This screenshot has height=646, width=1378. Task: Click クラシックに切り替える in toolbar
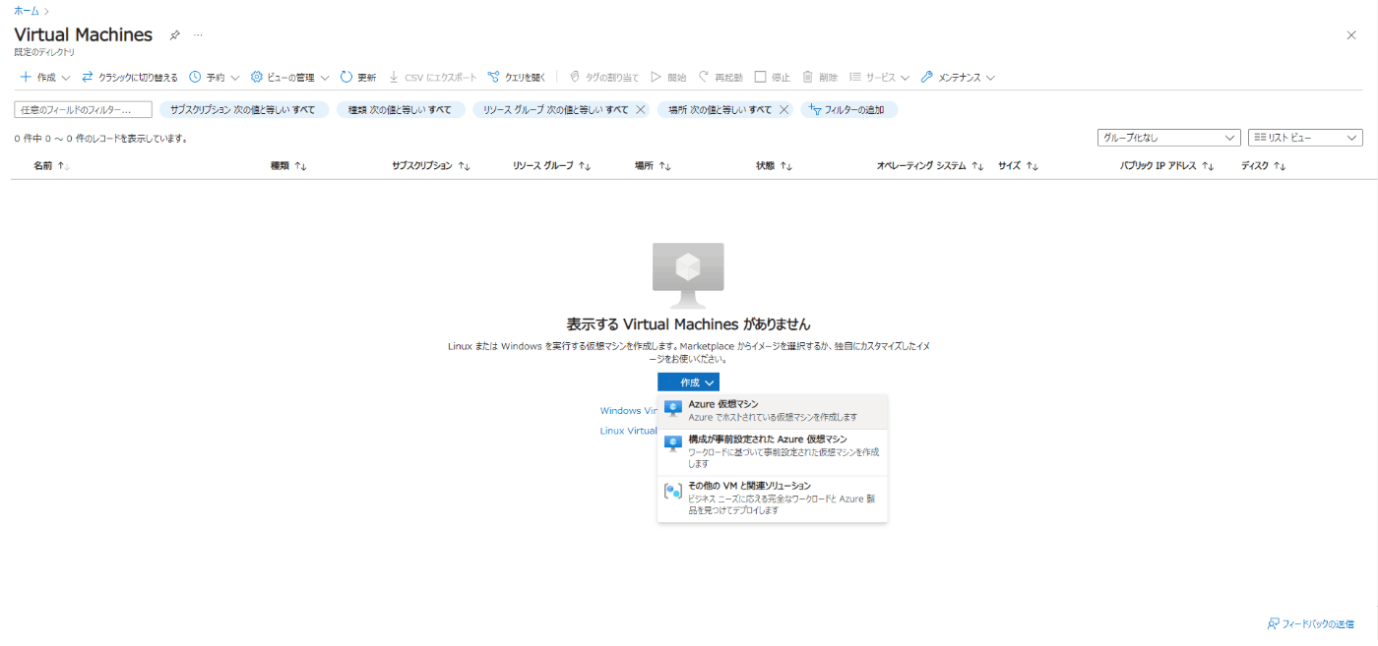[x=130, y=77]
